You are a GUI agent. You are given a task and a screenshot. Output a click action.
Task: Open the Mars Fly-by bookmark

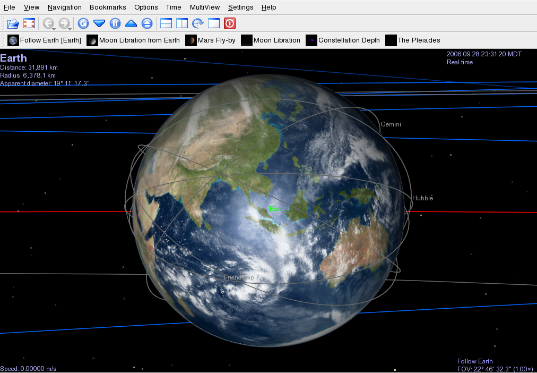(x=211, y=40)
